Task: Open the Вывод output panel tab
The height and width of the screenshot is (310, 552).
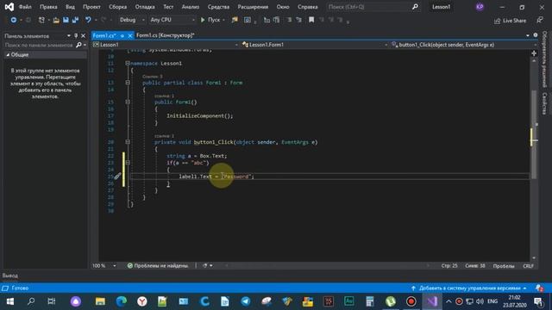Action: click(x=10, y=276)
